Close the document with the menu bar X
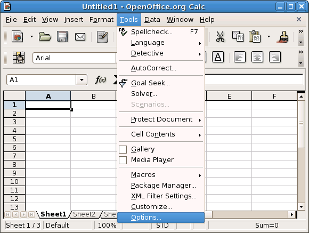 coord(299,19)
